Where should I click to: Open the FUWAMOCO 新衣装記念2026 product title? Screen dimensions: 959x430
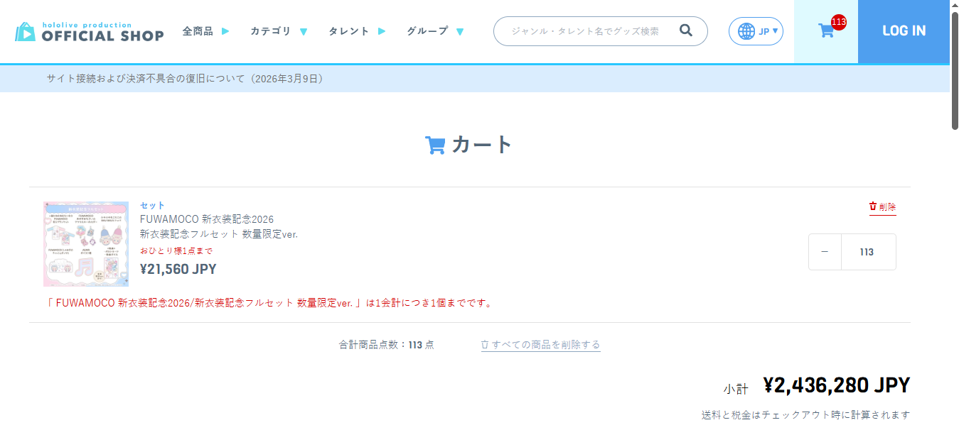click(x=207, y=219)
